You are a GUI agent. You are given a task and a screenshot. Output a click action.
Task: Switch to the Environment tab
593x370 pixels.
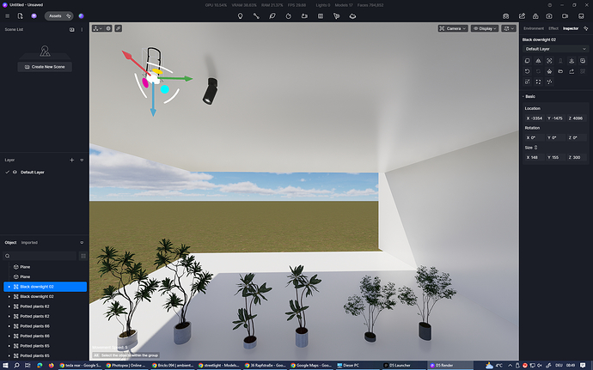[x=534, y=28]
